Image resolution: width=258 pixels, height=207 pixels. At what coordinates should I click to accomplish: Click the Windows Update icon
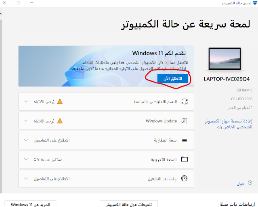[x=184, y=121]
